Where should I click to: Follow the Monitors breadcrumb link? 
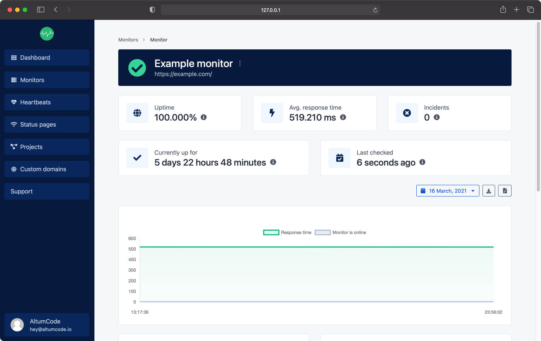128,40
